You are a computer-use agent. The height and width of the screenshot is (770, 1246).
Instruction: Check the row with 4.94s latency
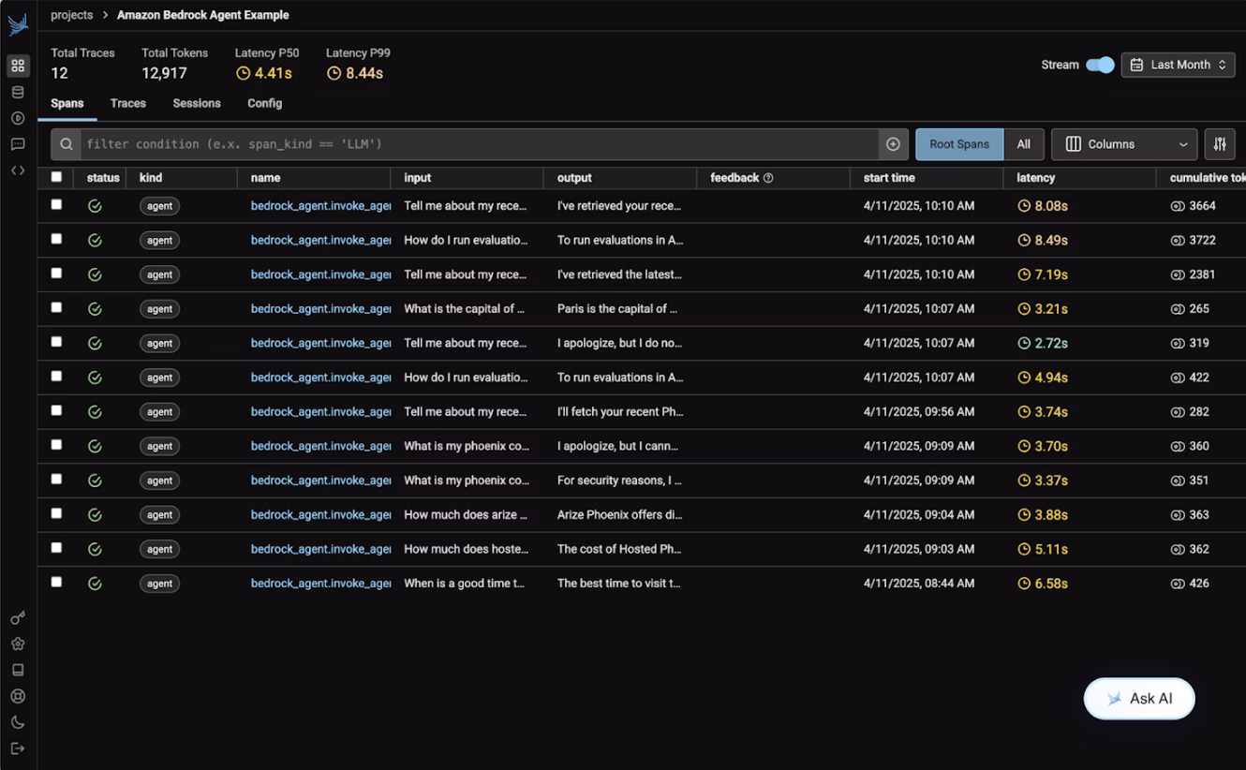[x=56, y=376]
